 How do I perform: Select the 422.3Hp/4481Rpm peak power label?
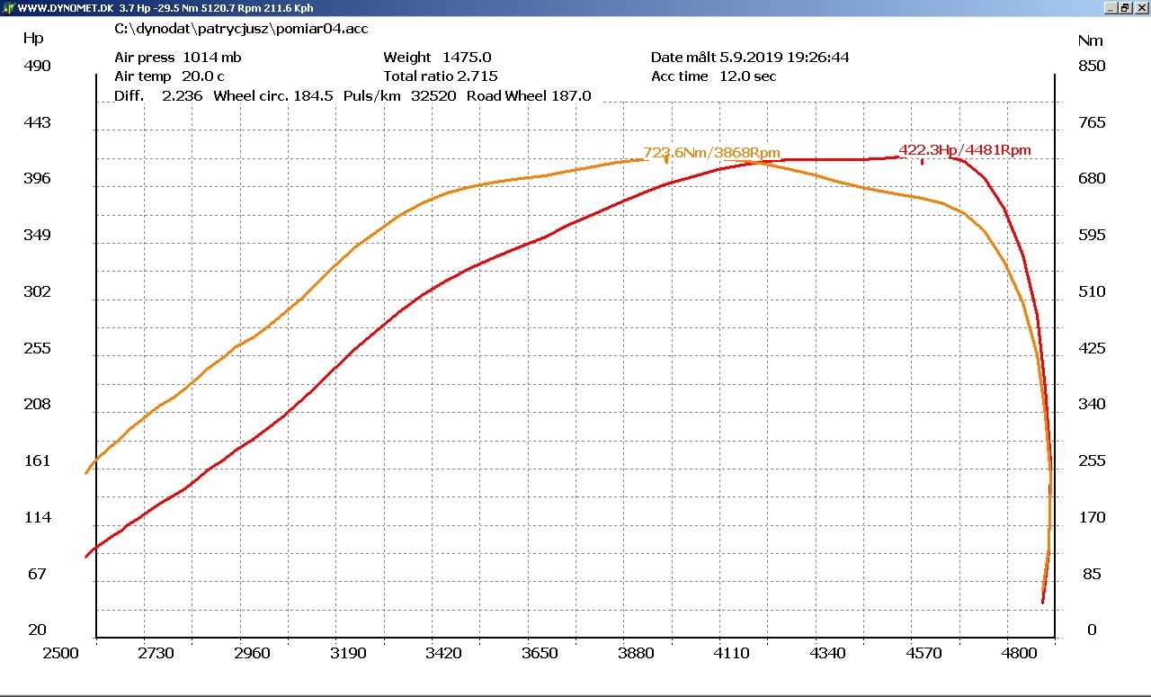tap(965, 150)
